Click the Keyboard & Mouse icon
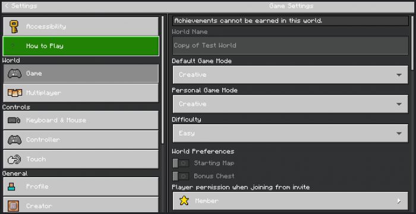The height and width of the screenshot is (214, 416). coord(14,120)
